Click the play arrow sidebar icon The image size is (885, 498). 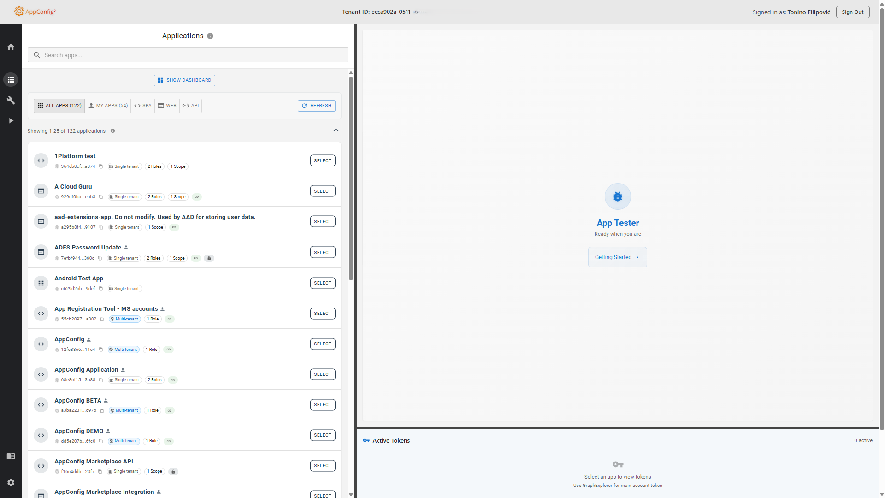point(11,121)
